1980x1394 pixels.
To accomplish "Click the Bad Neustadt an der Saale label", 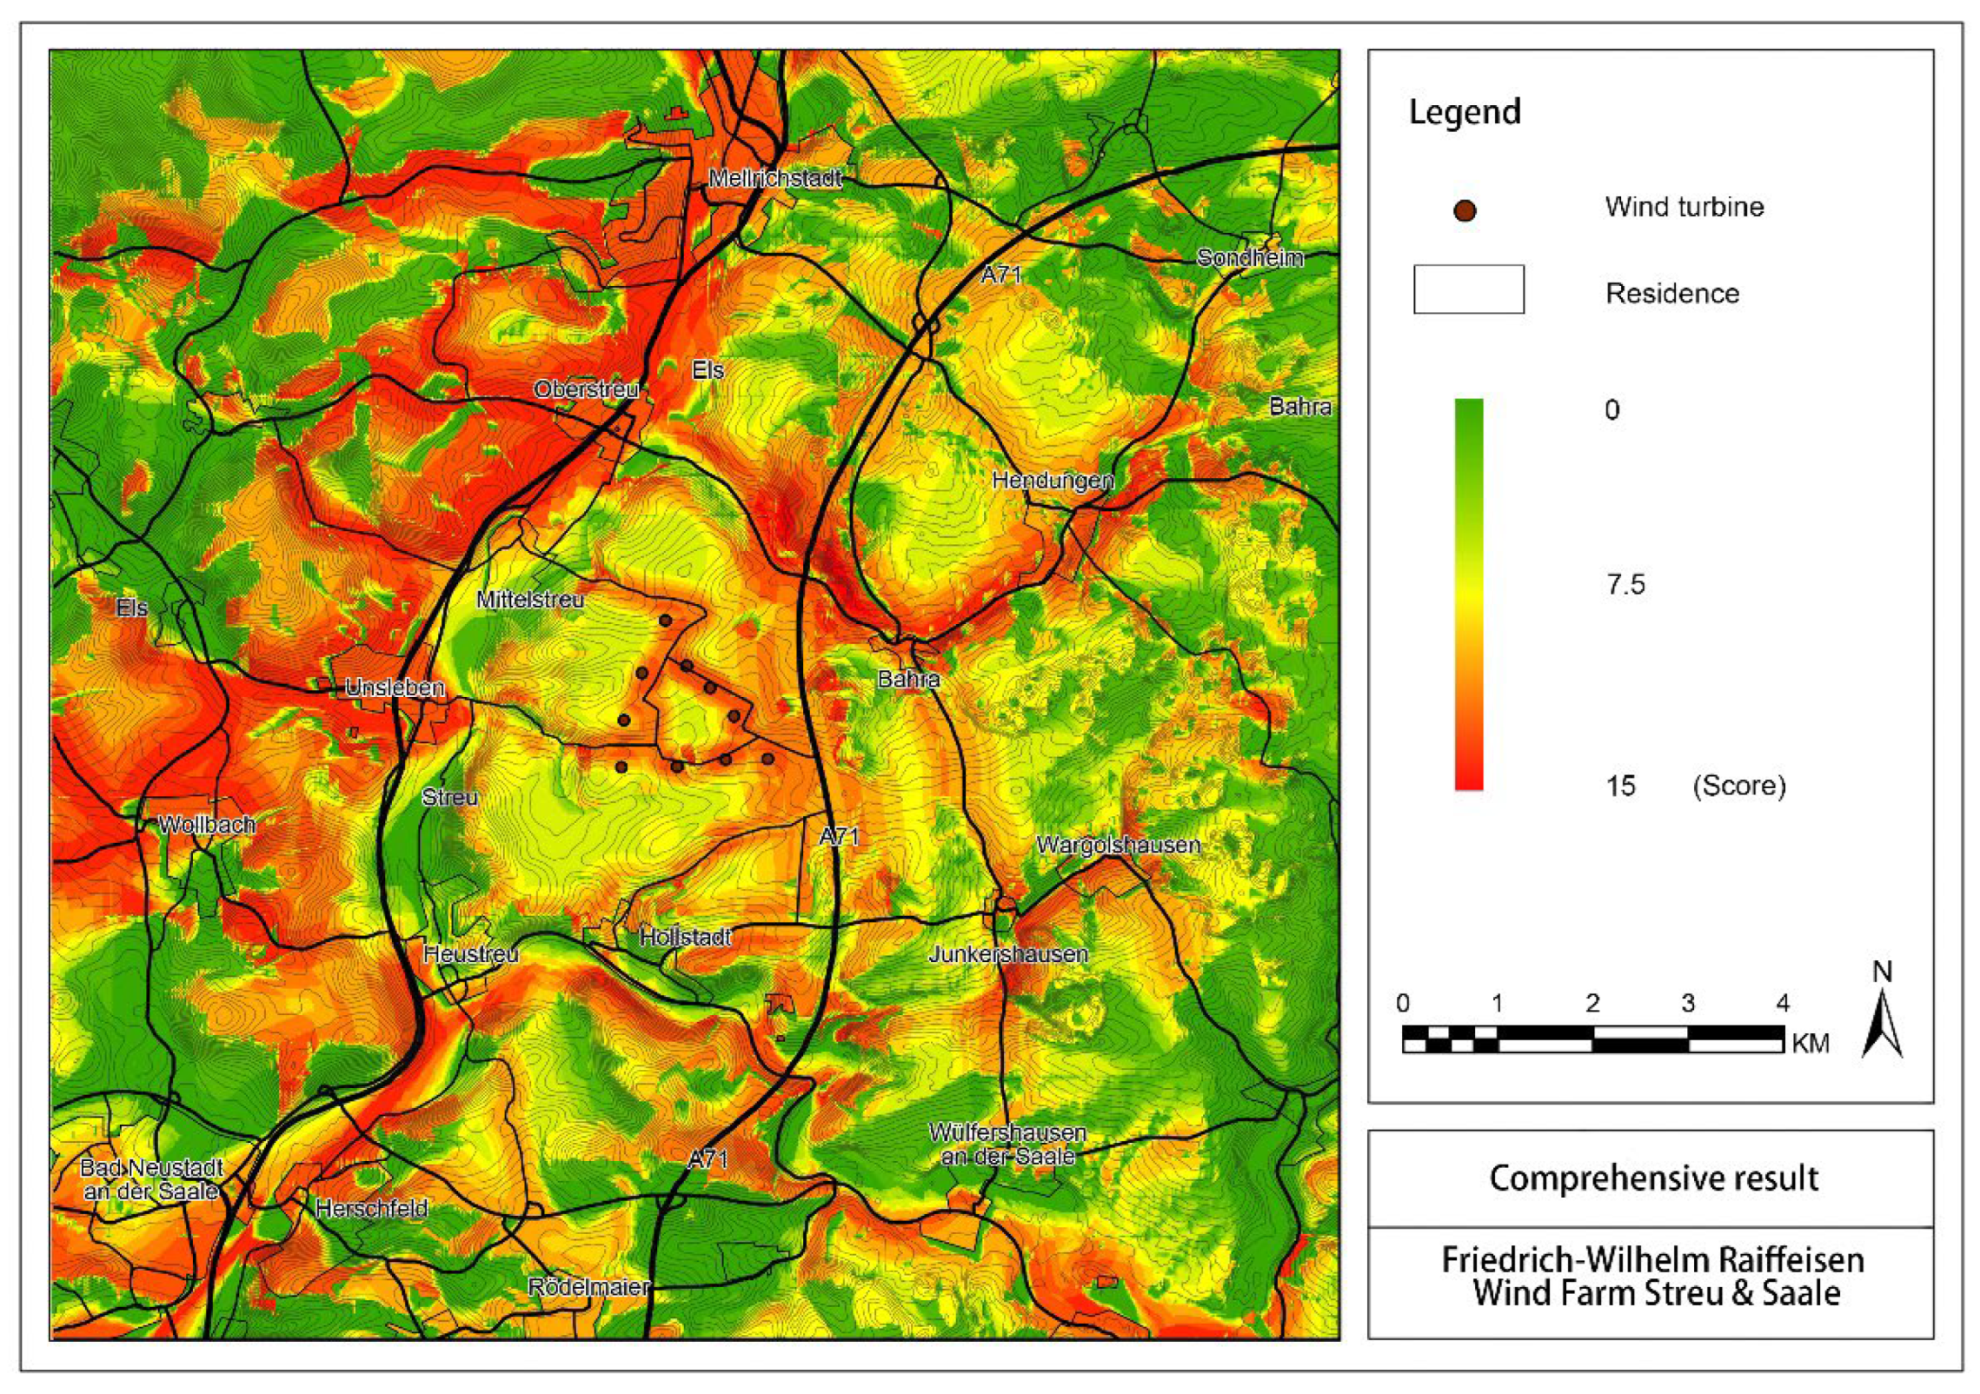I will 151,1179.
